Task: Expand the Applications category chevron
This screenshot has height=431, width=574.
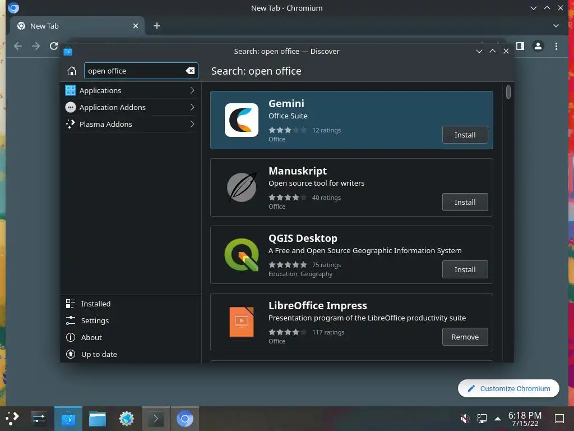Action: point(192,90)
